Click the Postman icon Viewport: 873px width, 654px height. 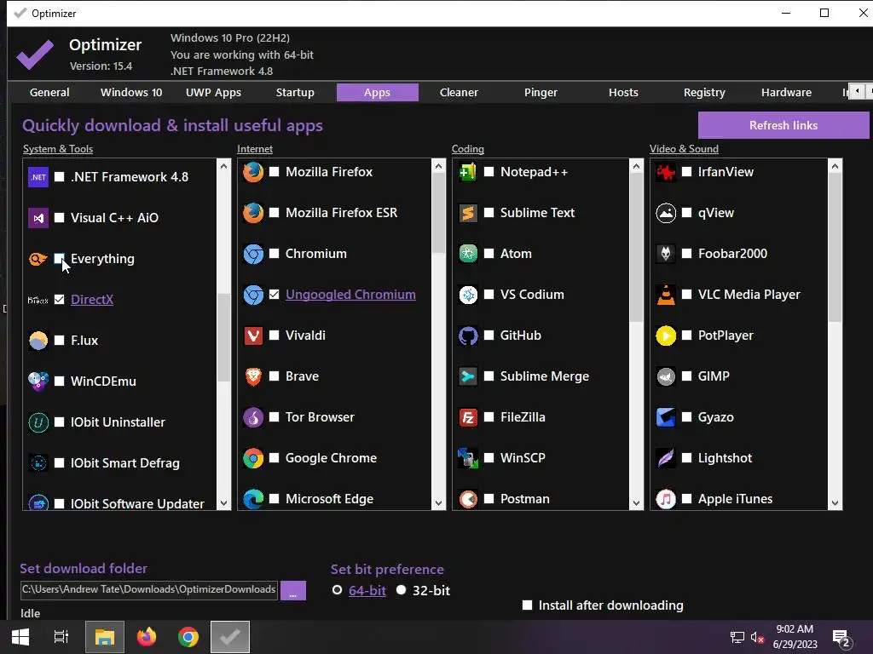(468, 499)
